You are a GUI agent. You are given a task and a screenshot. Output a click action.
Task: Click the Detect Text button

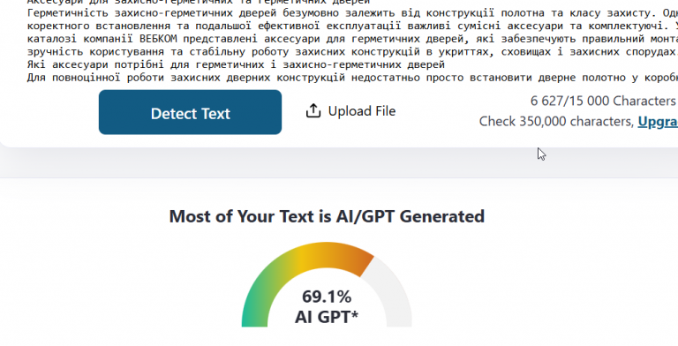pyautogui.click(x=190, y=112)
